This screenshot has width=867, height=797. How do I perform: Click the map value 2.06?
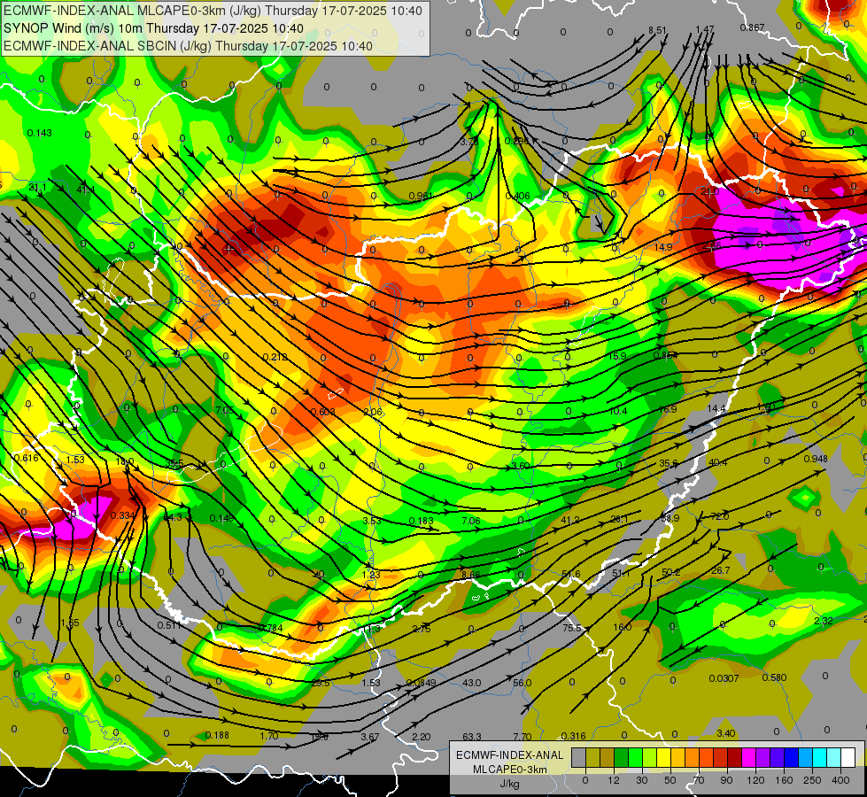(373, 412)
